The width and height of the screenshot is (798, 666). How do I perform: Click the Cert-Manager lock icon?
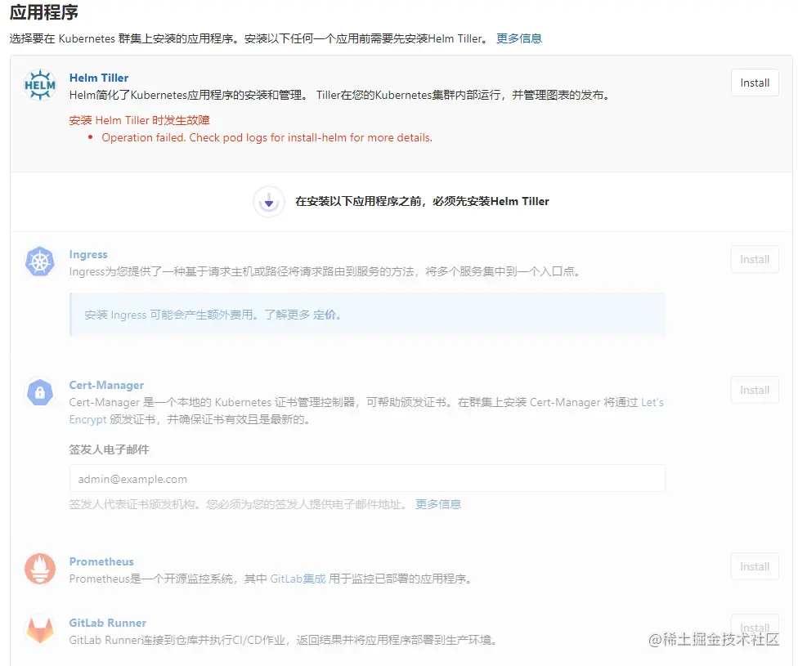pos(40,392)
